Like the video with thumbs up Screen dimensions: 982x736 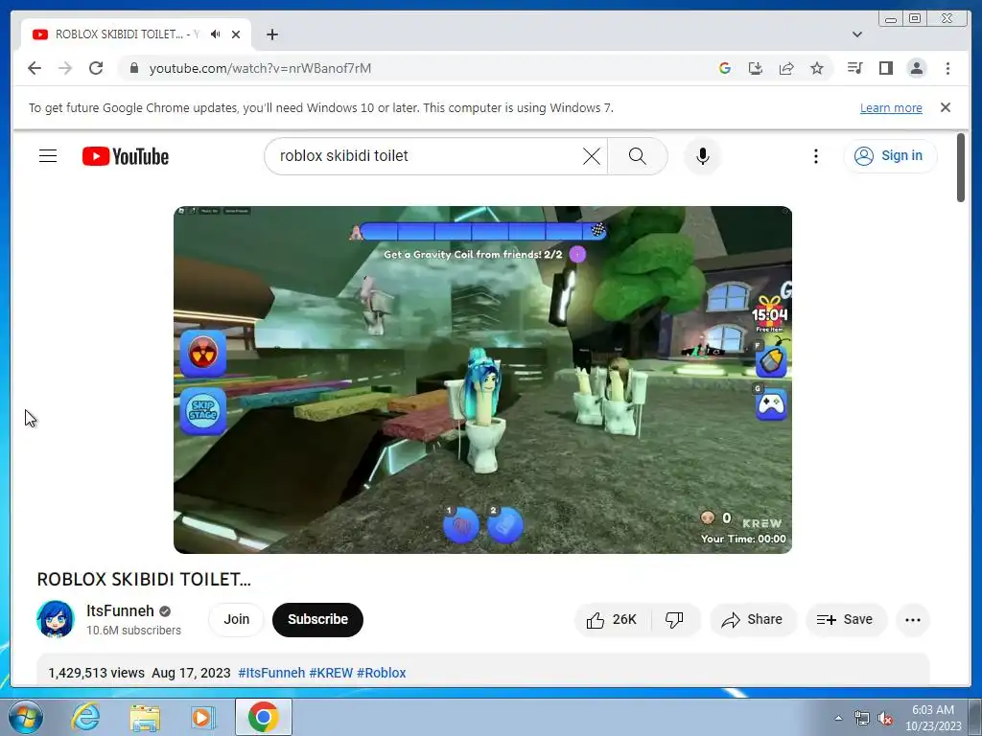(x=611, y=620)
